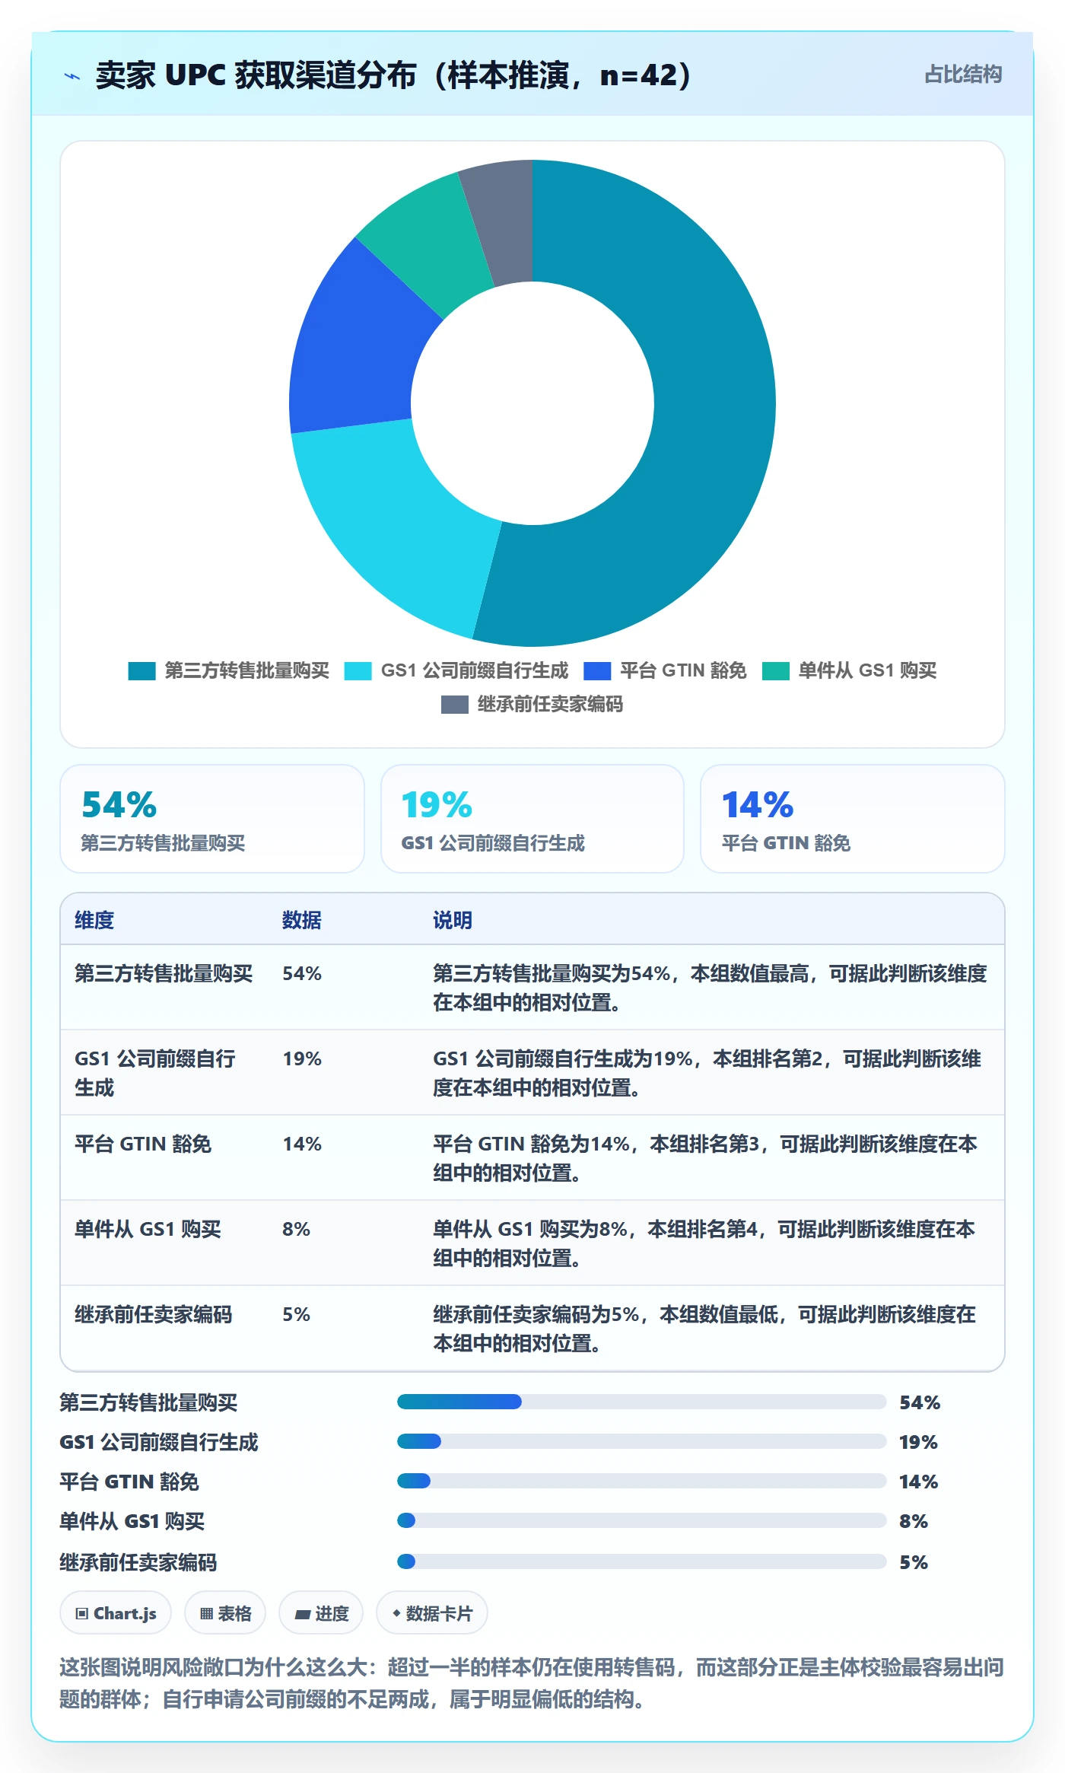This screenshot has height=1773, width=1065.
Task: Click the lightning icon beside the title
Action: coord(72,75)
